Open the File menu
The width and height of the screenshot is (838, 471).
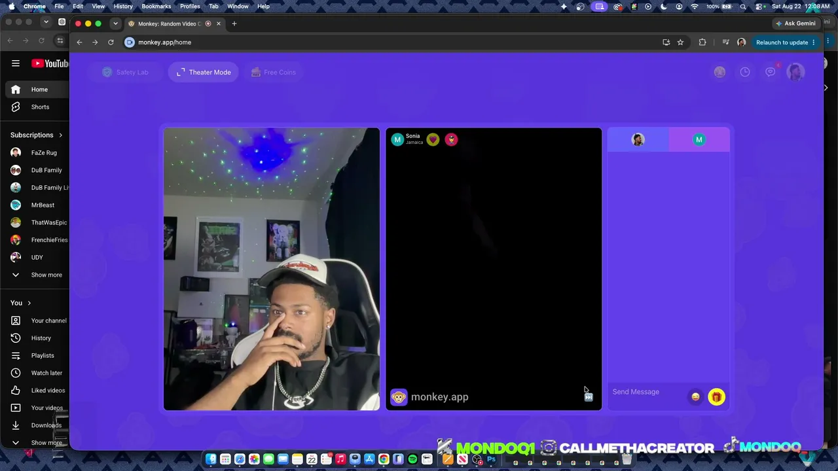point(59,7)
